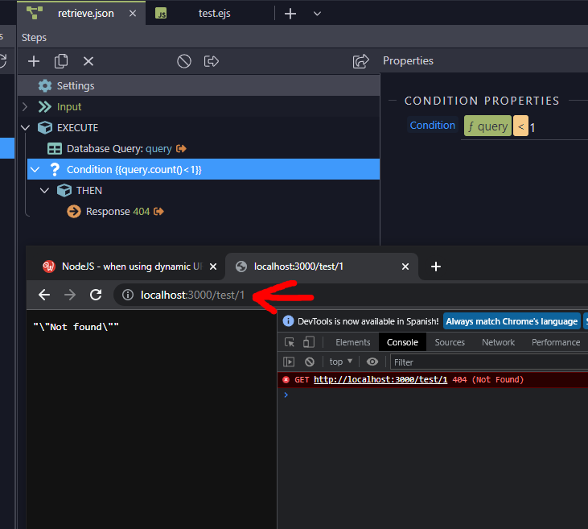
Task: Click the Steps panel header
Action: [x=34, y=38]
